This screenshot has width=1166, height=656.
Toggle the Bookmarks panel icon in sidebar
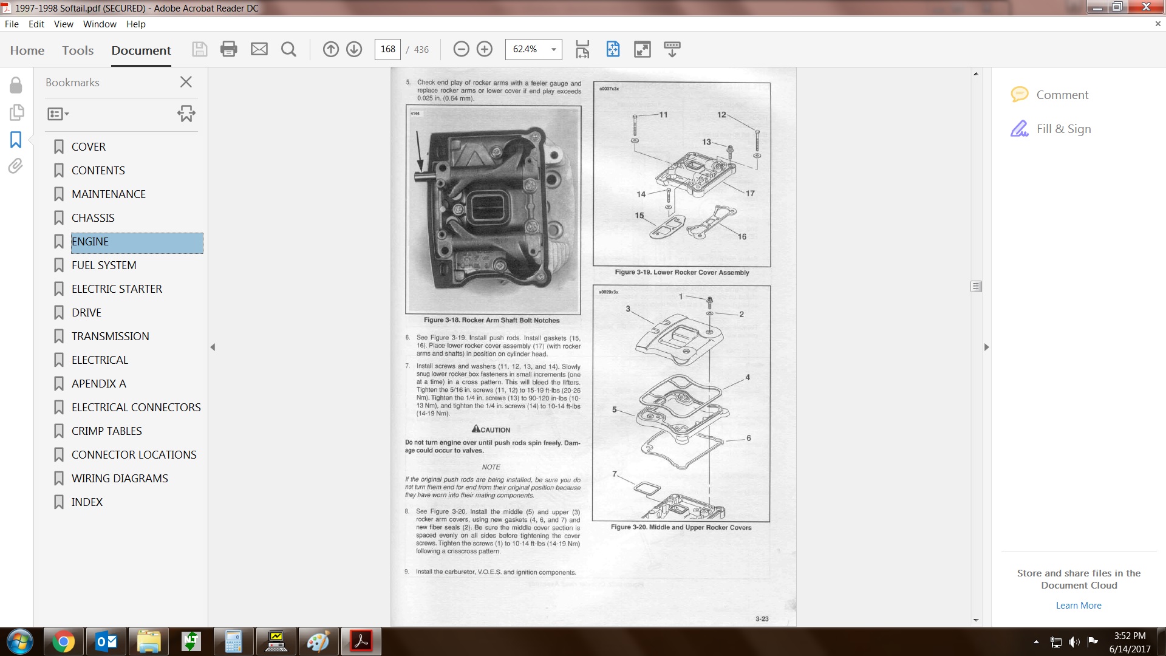tap(16, 140)
